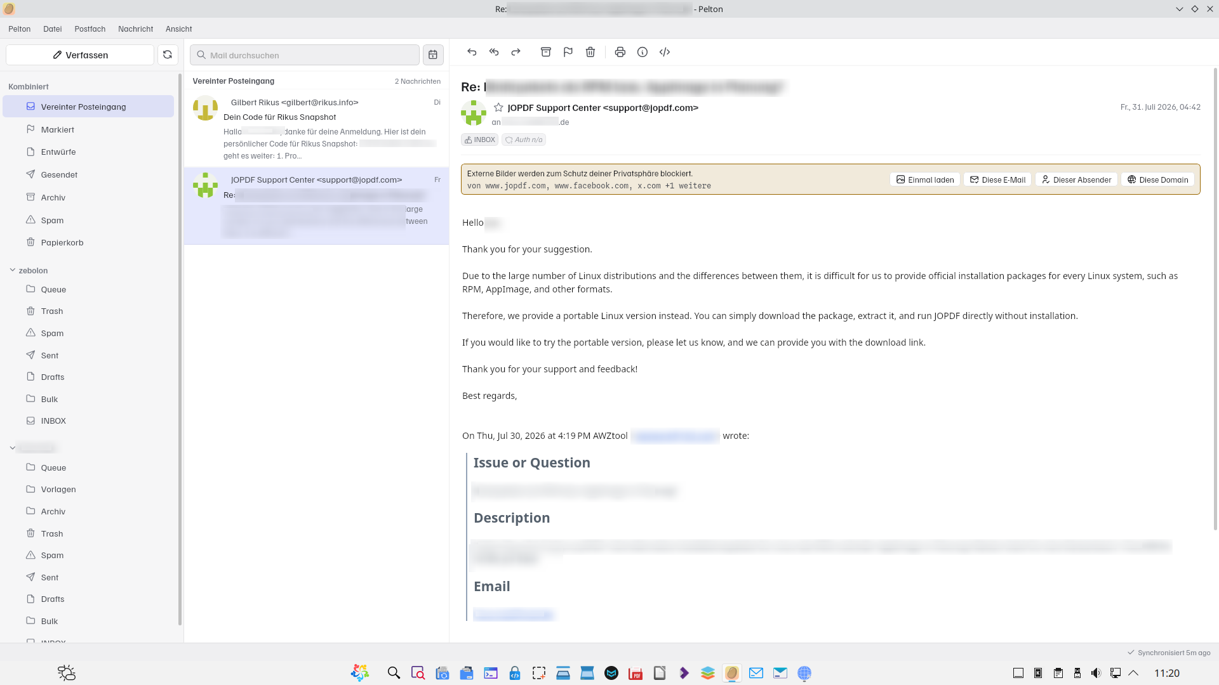This screenshot has width=1219, height=685.
Task: Open the red PDF app in taskbar
Action: point(636,673)
